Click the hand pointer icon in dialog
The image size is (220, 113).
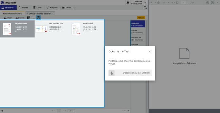click(112, 73)
